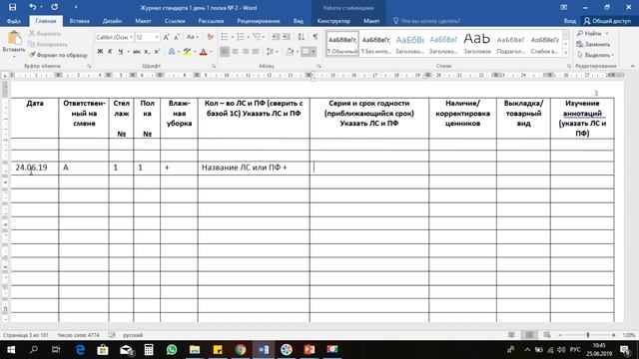Open the change case Aa dropdown
Image resolution: width=639 pixels, height=359 pixels.
[192, 37]
